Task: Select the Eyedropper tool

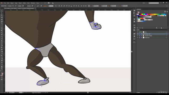Action: [2, 54]
